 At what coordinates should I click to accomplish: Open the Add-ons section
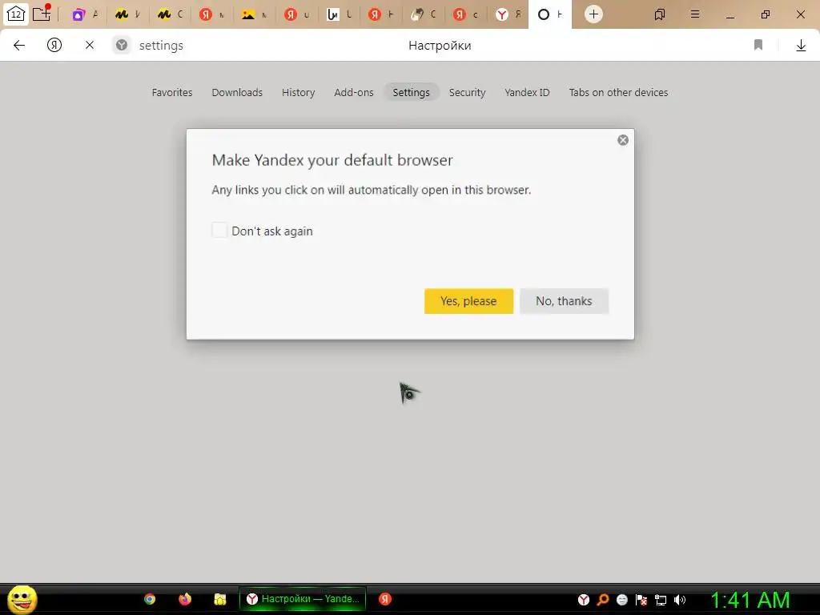(x=353, y=93)
